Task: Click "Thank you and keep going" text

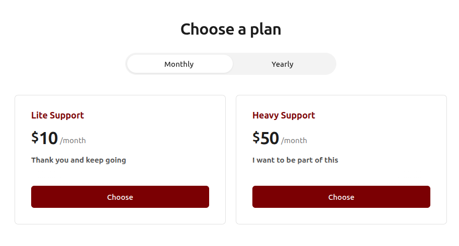Action: (x=78, y=160)
